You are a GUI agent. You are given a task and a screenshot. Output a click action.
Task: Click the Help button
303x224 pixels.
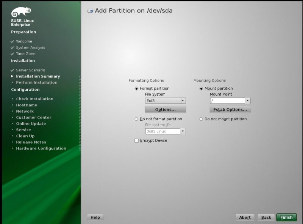tap(95, 217)
